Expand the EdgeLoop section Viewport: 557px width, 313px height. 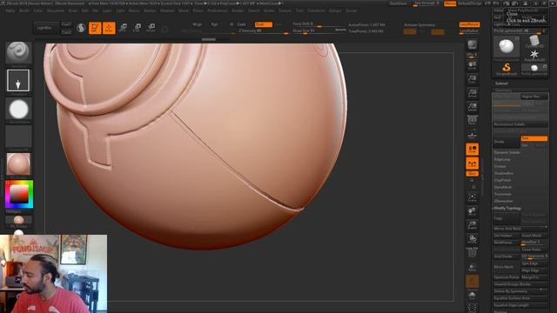click(x=502, y=159)
